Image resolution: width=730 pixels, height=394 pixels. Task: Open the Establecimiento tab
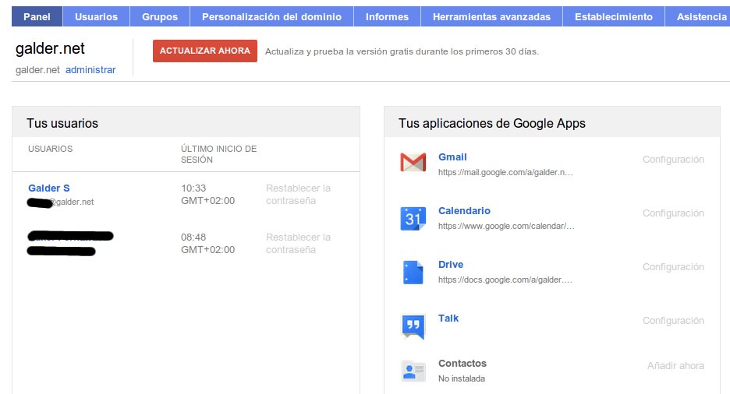(614, 16)
